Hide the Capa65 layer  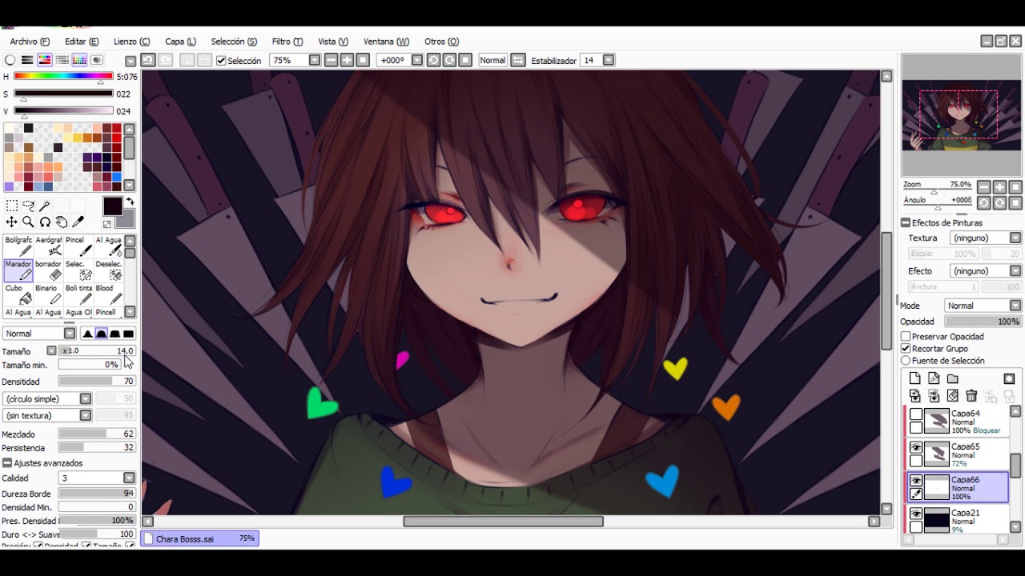pyautogui.click(x=916, y=448)
